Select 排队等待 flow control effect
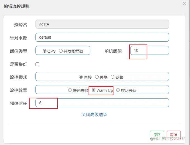Viewport: 190px width, 145px height. pos(118,90)
